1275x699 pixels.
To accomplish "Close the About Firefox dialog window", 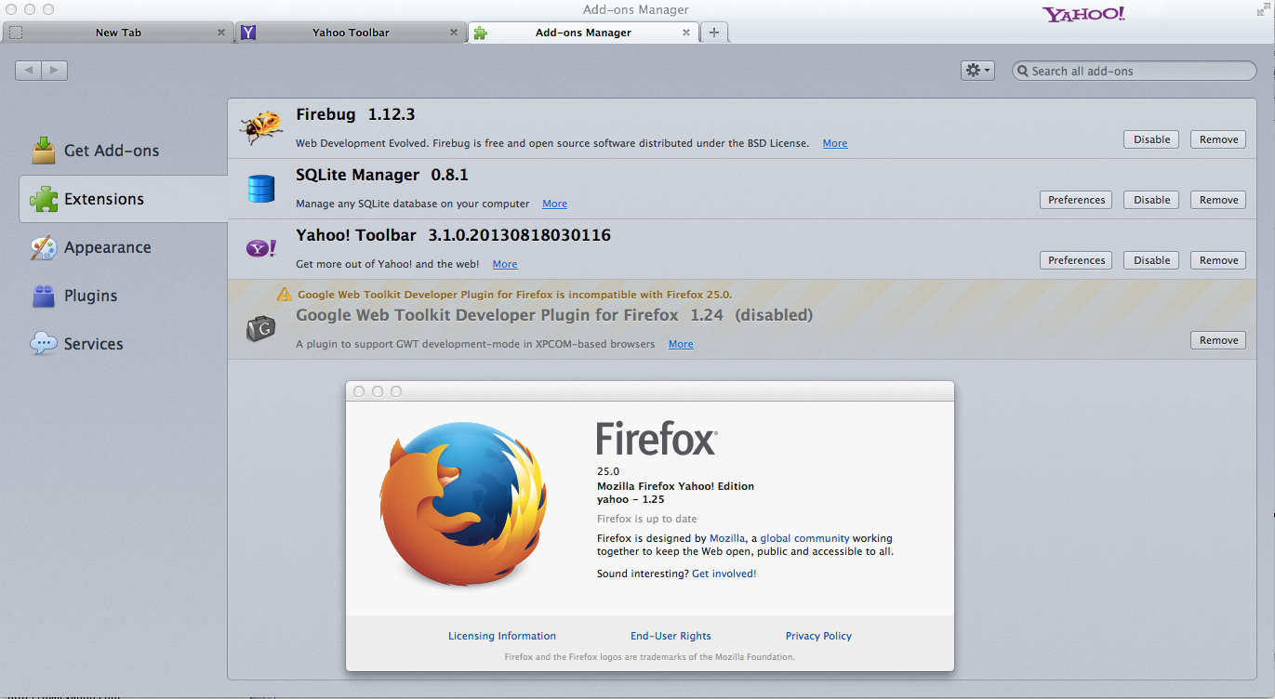I will click(359, 391).
